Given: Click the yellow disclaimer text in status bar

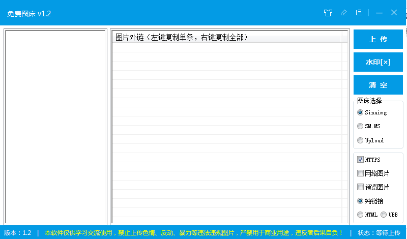Looking at the screenshot, I should pyautogui.click(x=194, y=233).
